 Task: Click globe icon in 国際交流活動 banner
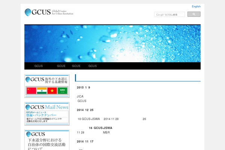pos(28,134)
